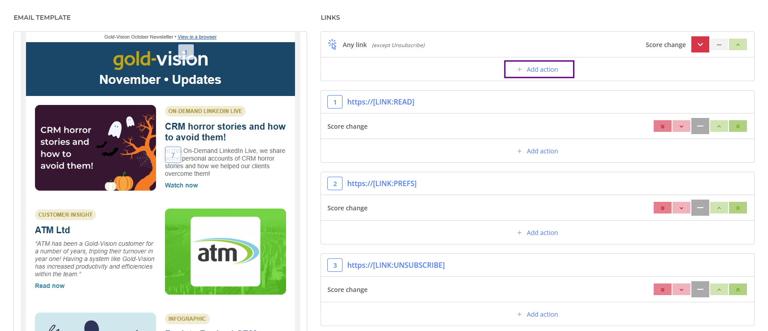Click link marker 1 on header logo
This screenshot has height=331, width=768.
(x=186, y=52)
